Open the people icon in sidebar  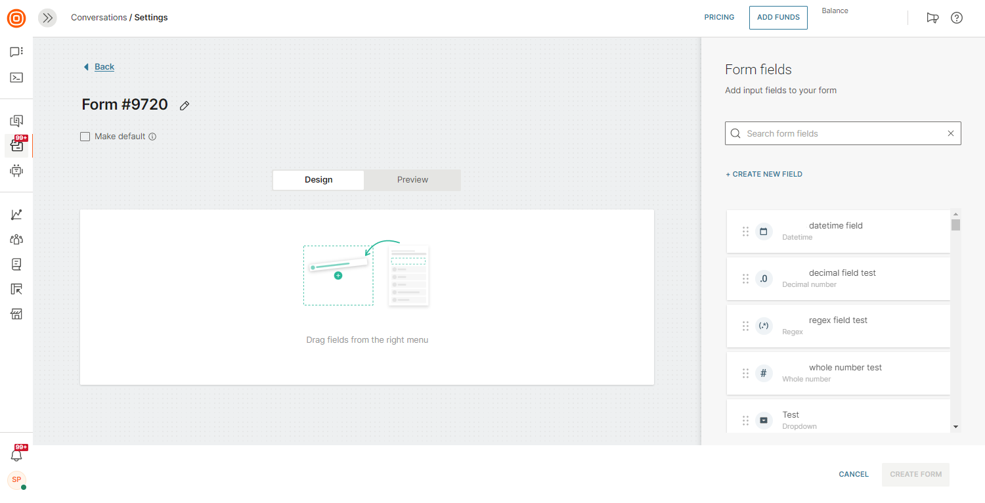point(16,240)
